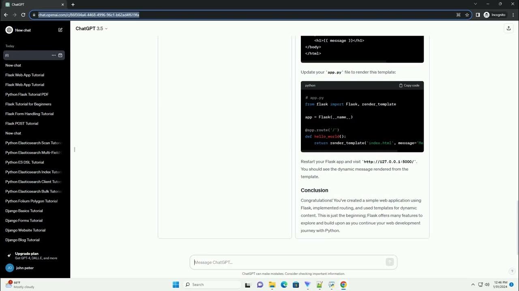
Task: Open the chat app on taskbar
Action: [260, 285]
